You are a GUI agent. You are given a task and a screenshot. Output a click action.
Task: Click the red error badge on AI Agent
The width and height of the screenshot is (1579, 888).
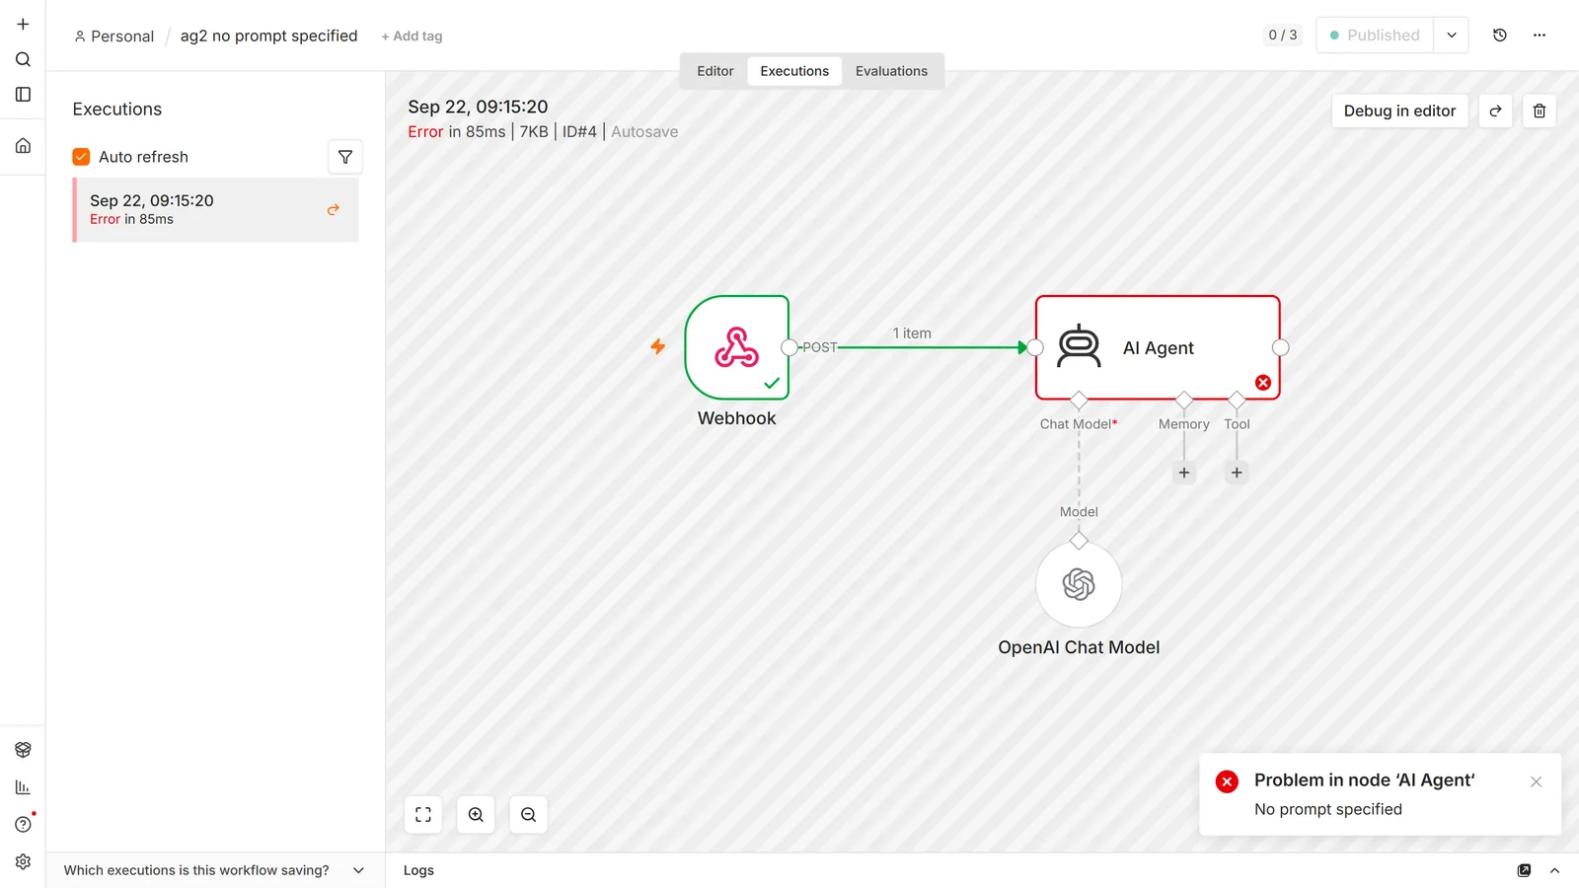point(1263,383)
